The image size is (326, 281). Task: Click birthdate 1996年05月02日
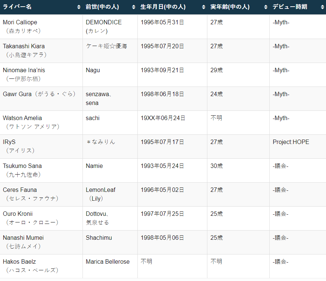[x=162, y=190]
